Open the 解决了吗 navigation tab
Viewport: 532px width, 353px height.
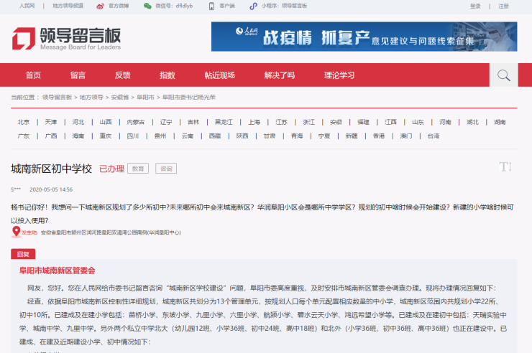[279, 75]
